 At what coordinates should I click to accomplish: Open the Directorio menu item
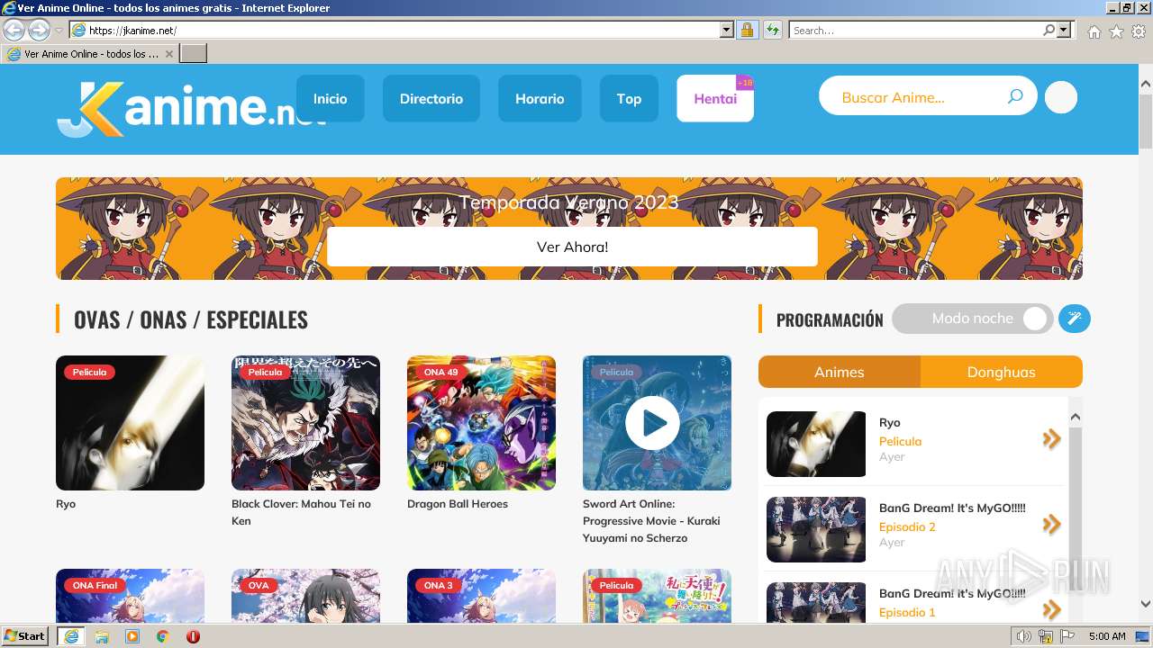click(x=431, y=99)
